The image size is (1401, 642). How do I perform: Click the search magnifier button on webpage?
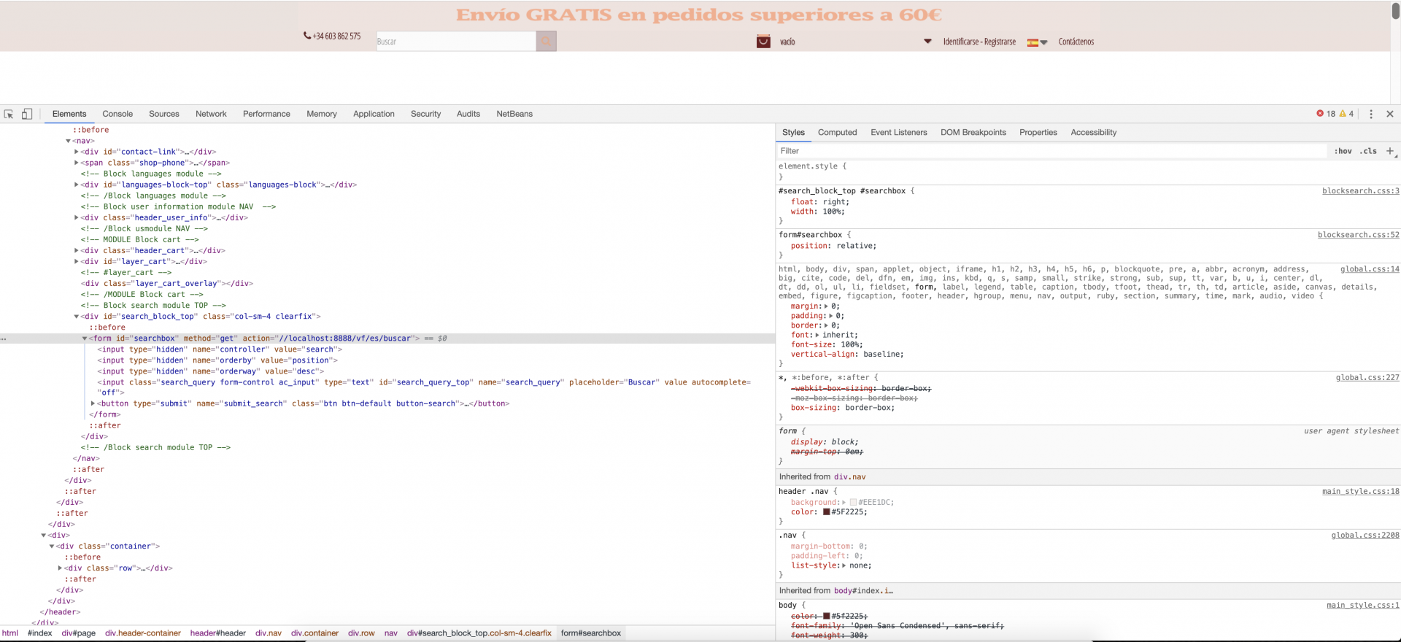546,42
